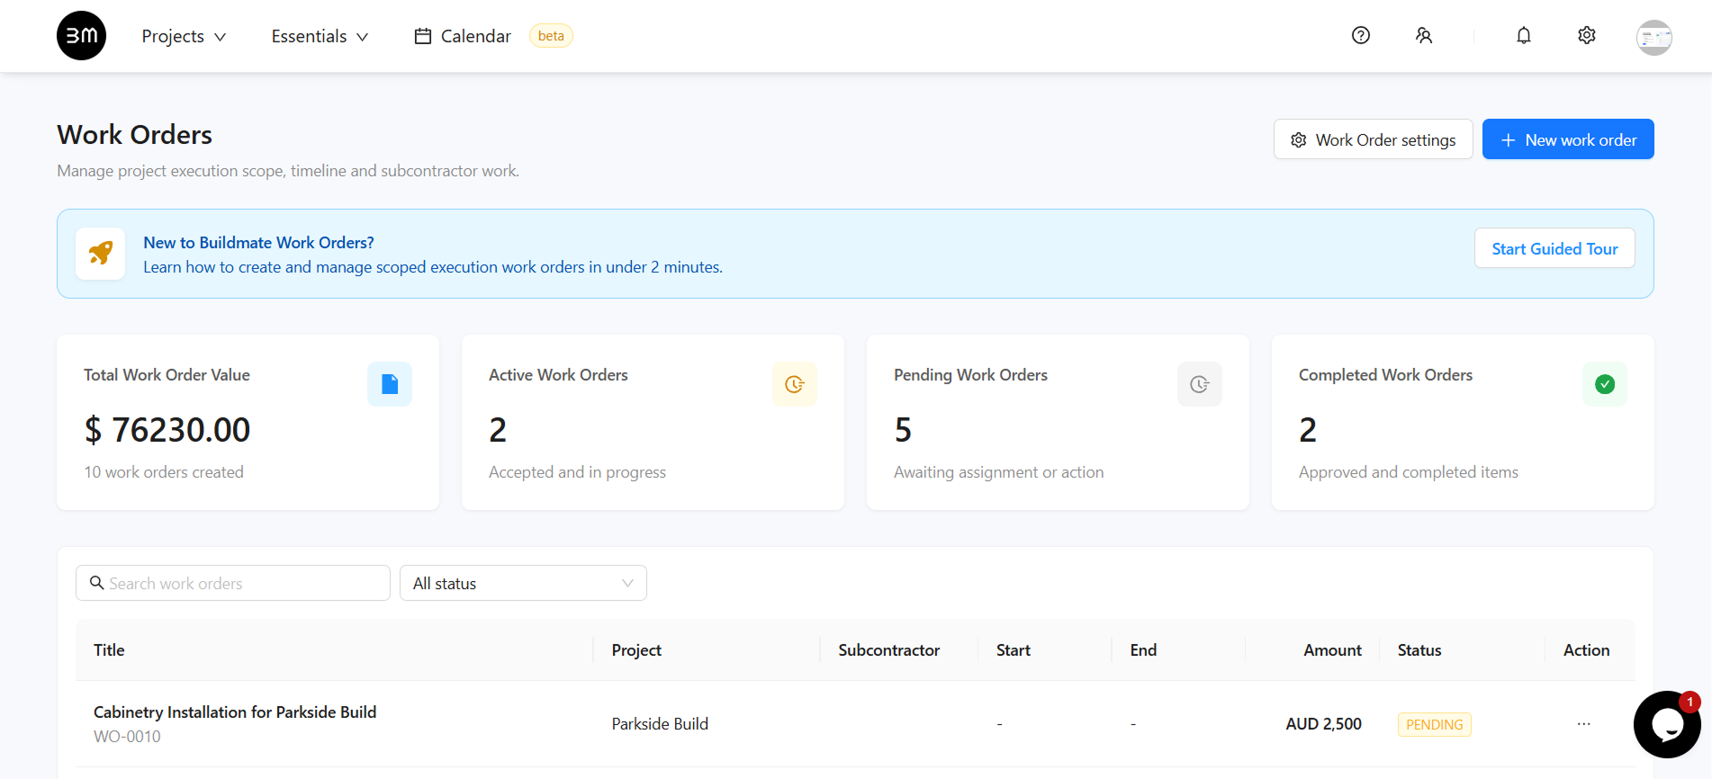
Task: Click the rocket icon in the tour banner
Action: tap(101, 254)
